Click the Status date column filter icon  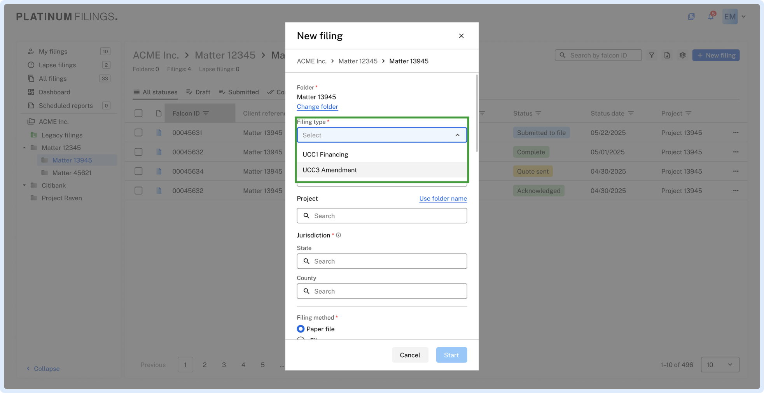pyautogui.click(x=631, y=113)
